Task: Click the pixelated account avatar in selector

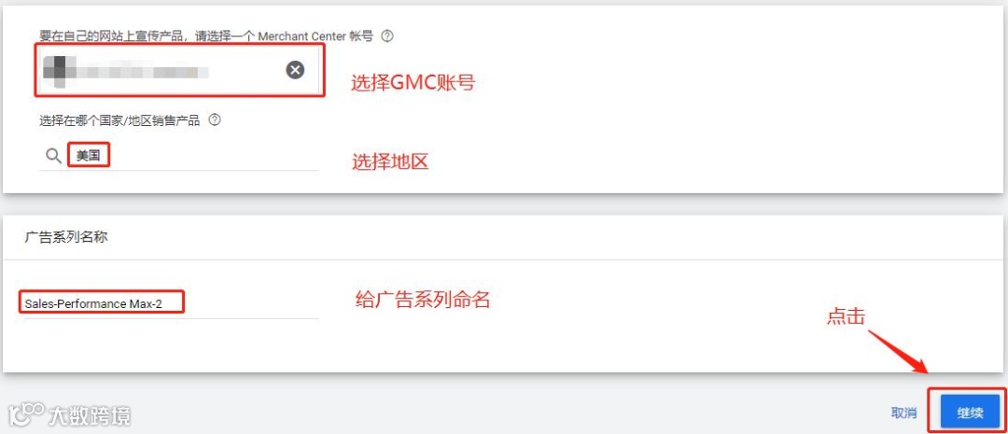Action: click(59, 71)
